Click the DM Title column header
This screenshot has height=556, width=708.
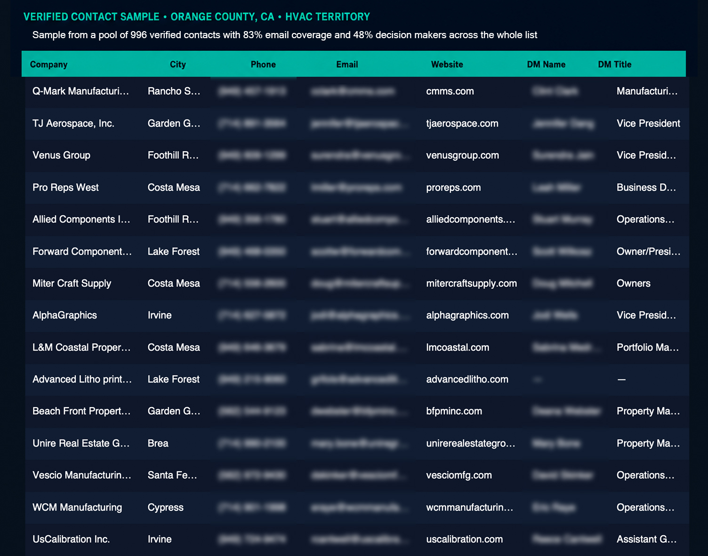tap(615, 65)
